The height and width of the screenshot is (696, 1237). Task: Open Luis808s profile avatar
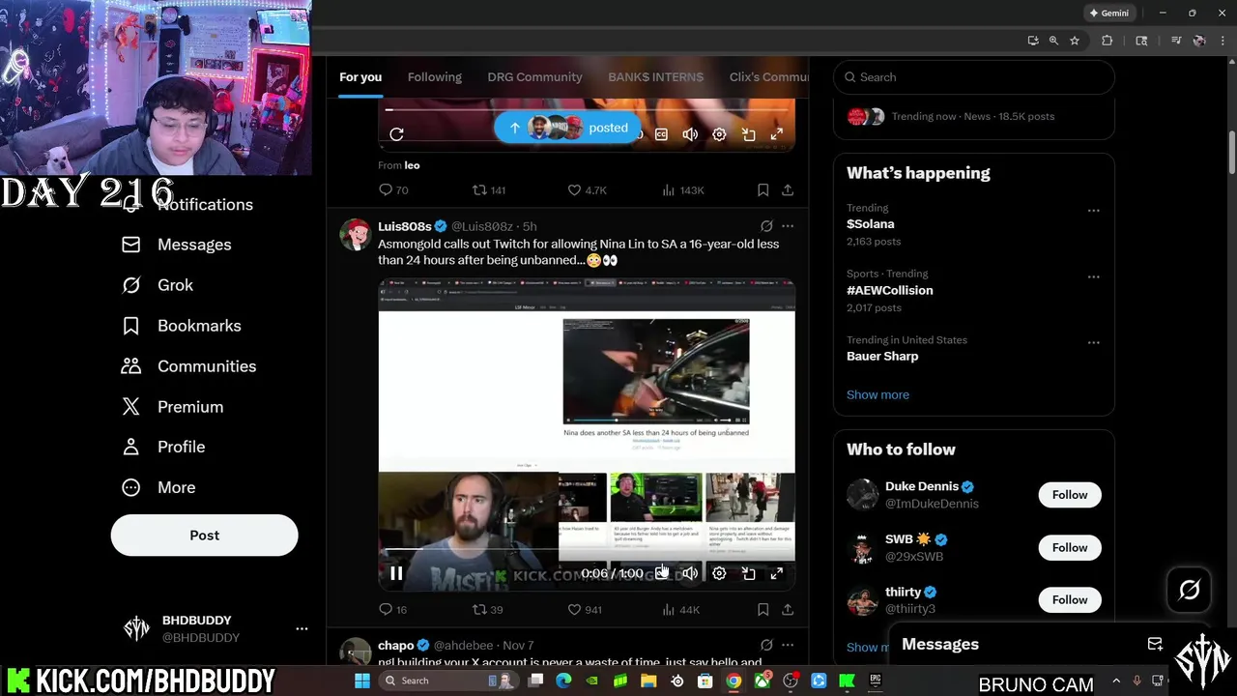(355, 234)
